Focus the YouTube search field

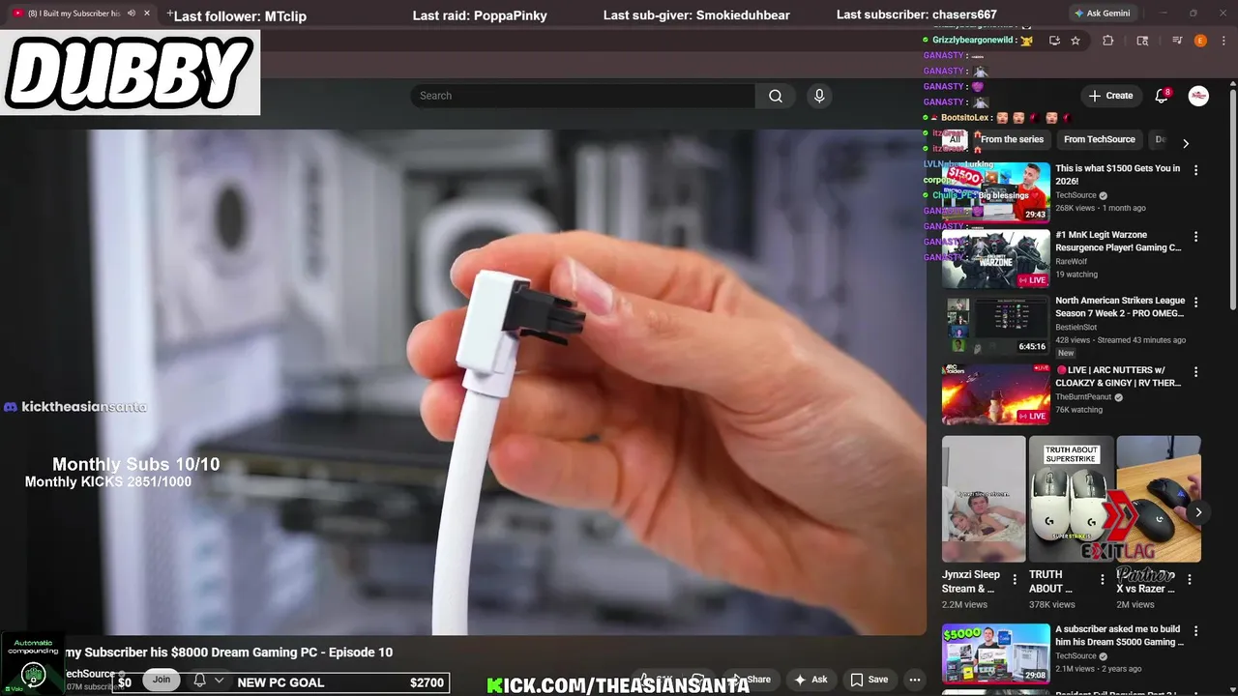pyautogui.click(x=583, y=96)
